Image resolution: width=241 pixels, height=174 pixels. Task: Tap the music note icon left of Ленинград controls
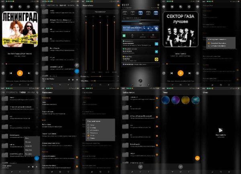point(3,73)
